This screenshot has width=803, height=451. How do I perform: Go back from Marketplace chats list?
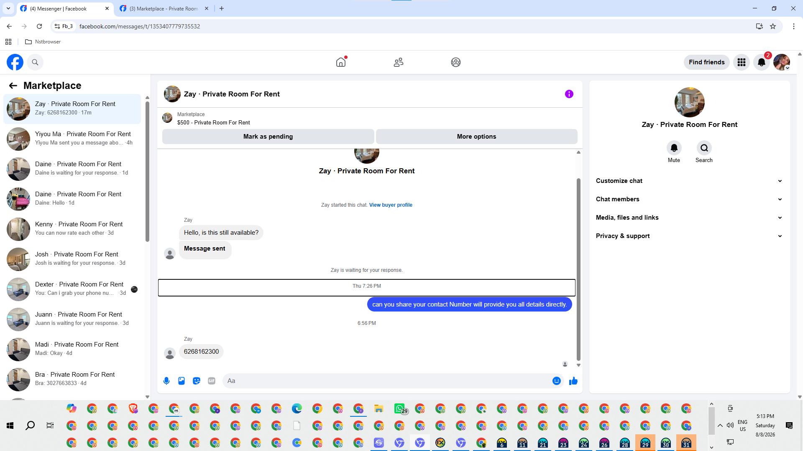tap(13, 86)
